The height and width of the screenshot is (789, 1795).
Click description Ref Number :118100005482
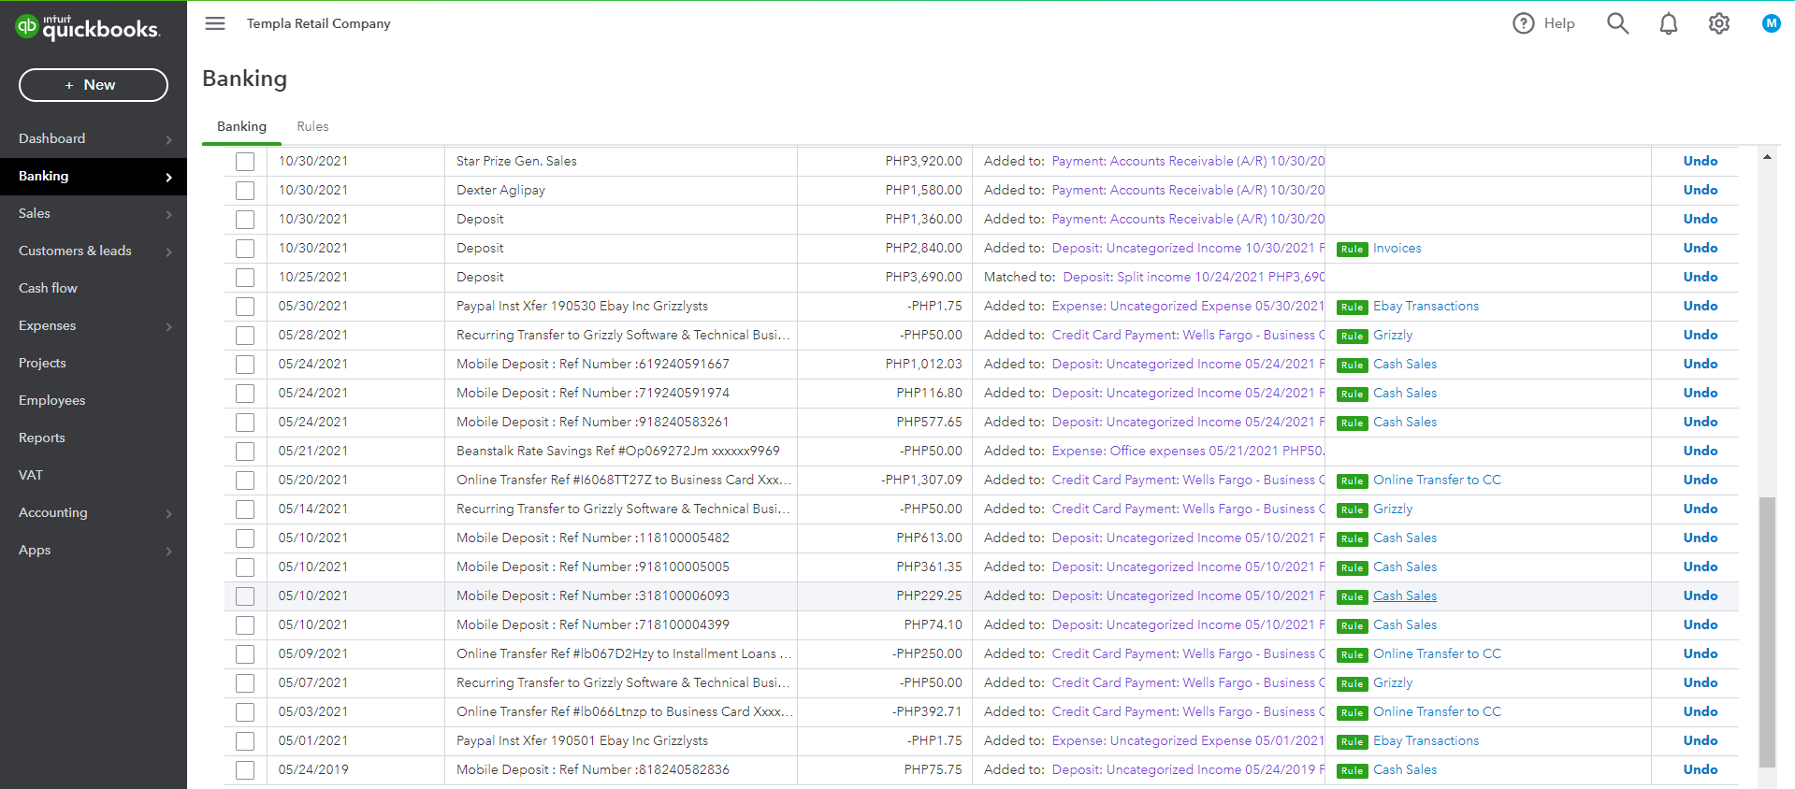point(593,538)
